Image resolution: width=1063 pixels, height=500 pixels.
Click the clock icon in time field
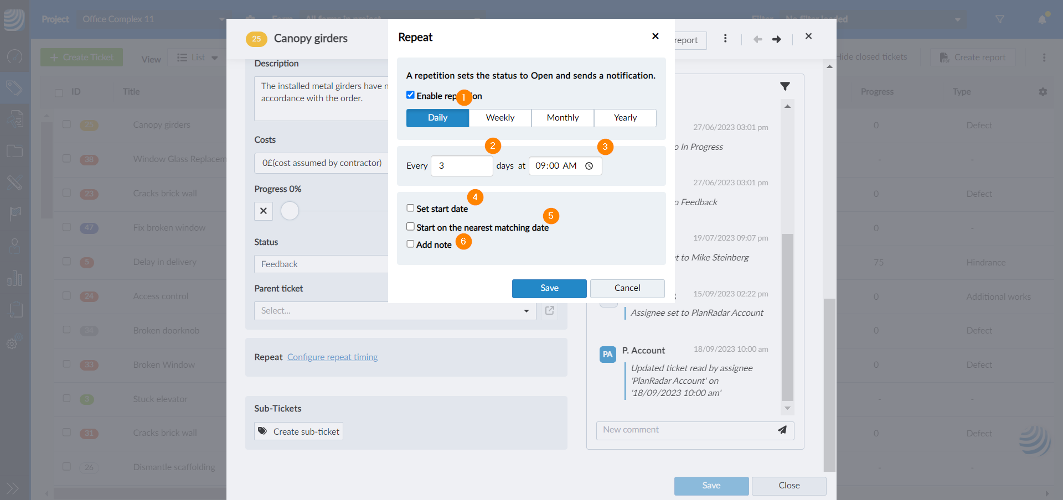tap(589, 166)
